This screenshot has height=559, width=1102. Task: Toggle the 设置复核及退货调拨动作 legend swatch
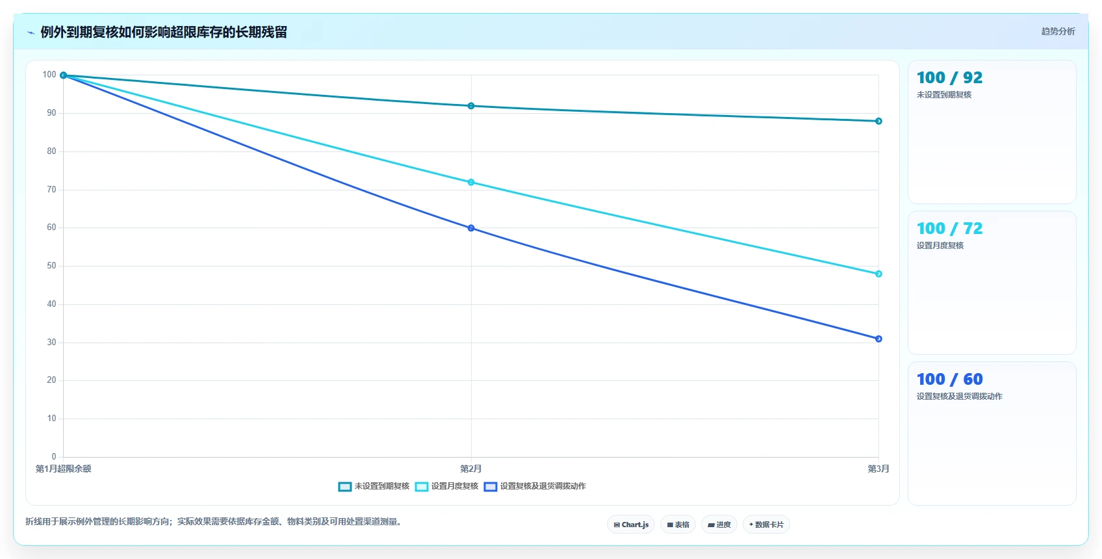[491, 486]
